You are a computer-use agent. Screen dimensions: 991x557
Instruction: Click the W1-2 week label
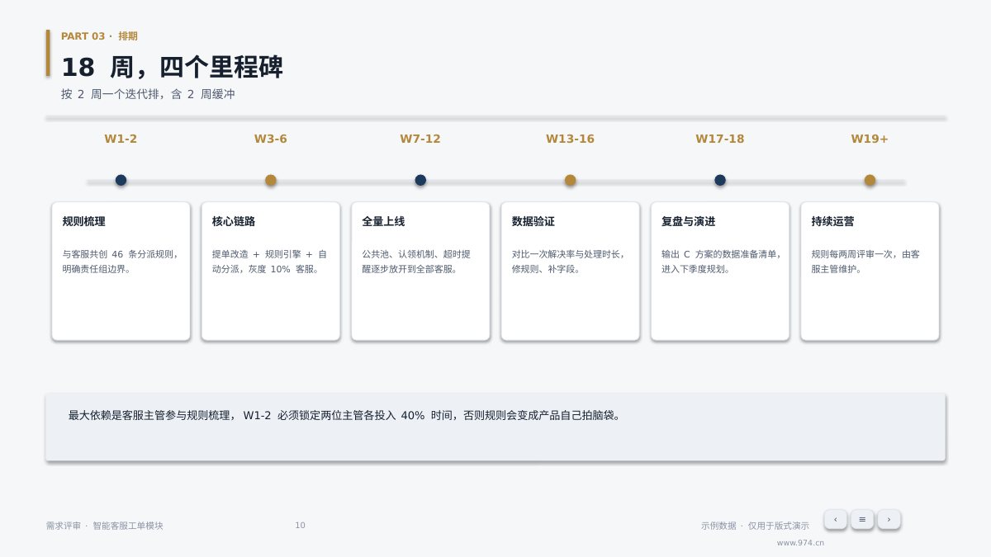click(x=121, y=139)
